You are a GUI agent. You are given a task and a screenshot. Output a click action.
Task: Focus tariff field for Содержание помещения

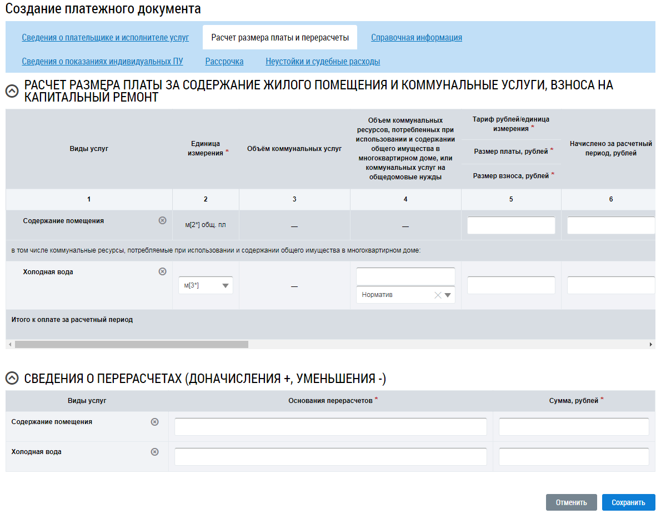[511, 225]
